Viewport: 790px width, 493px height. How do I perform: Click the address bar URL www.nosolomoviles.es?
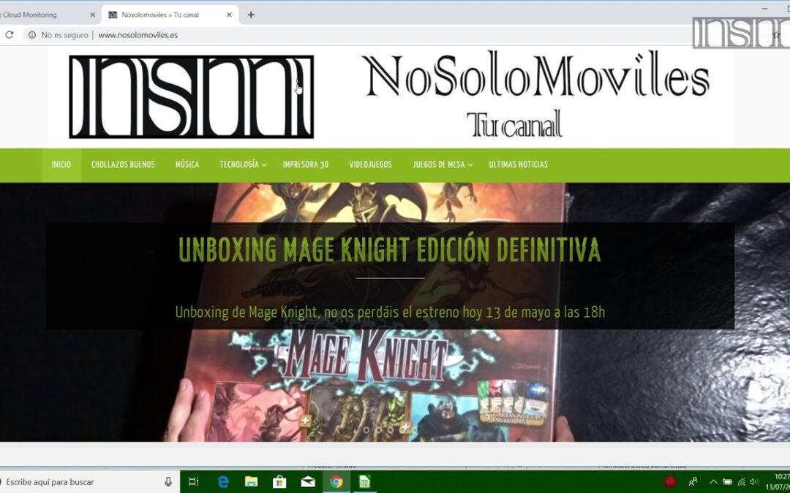pyautogui.click(x=138, y=35)
